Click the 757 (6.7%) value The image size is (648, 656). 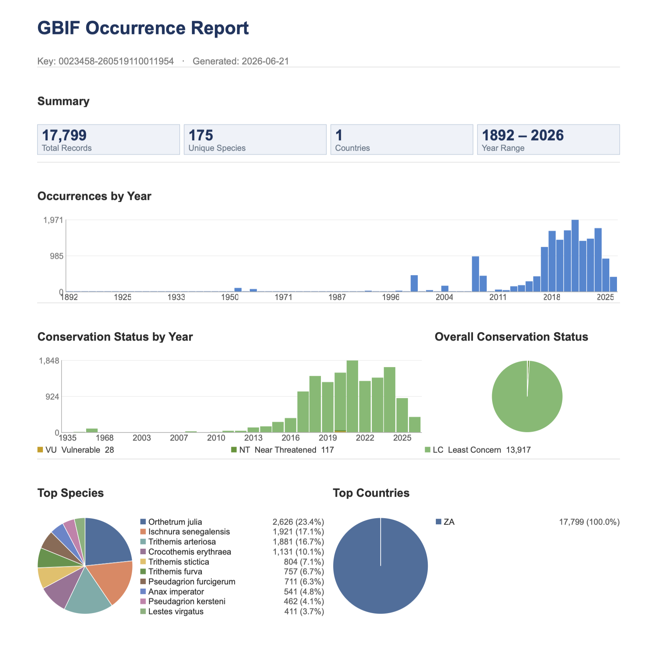pyautogui.click(x=304, y=572)
